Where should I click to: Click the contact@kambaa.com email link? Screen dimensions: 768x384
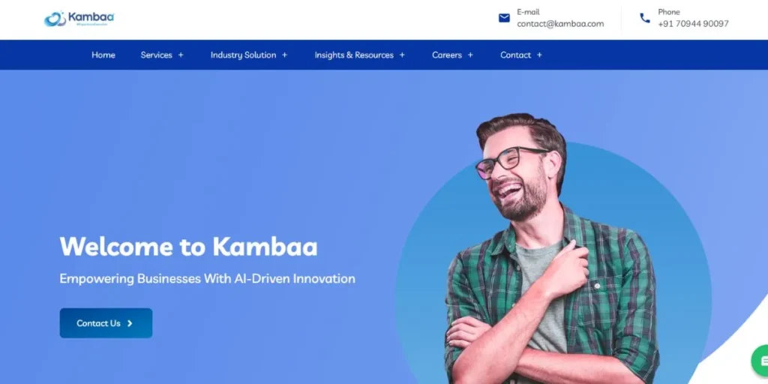coord(560,23)
